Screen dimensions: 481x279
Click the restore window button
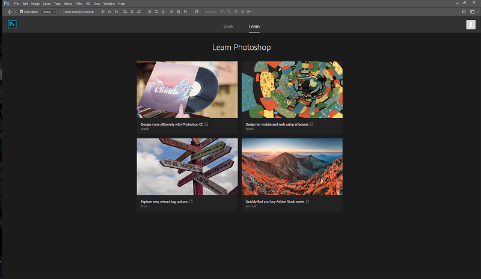point(464,3)
